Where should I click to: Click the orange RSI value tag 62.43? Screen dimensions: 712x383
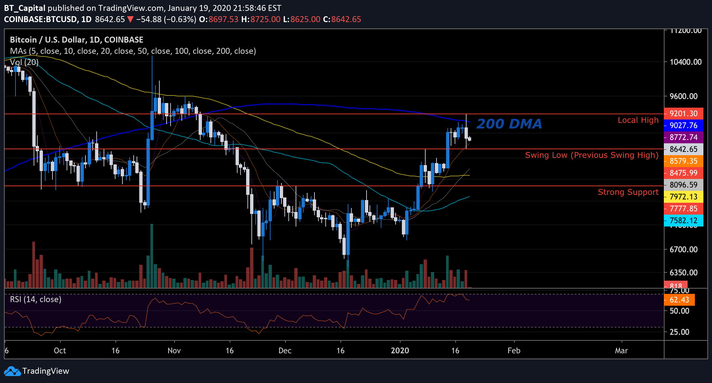pos(679,300)
